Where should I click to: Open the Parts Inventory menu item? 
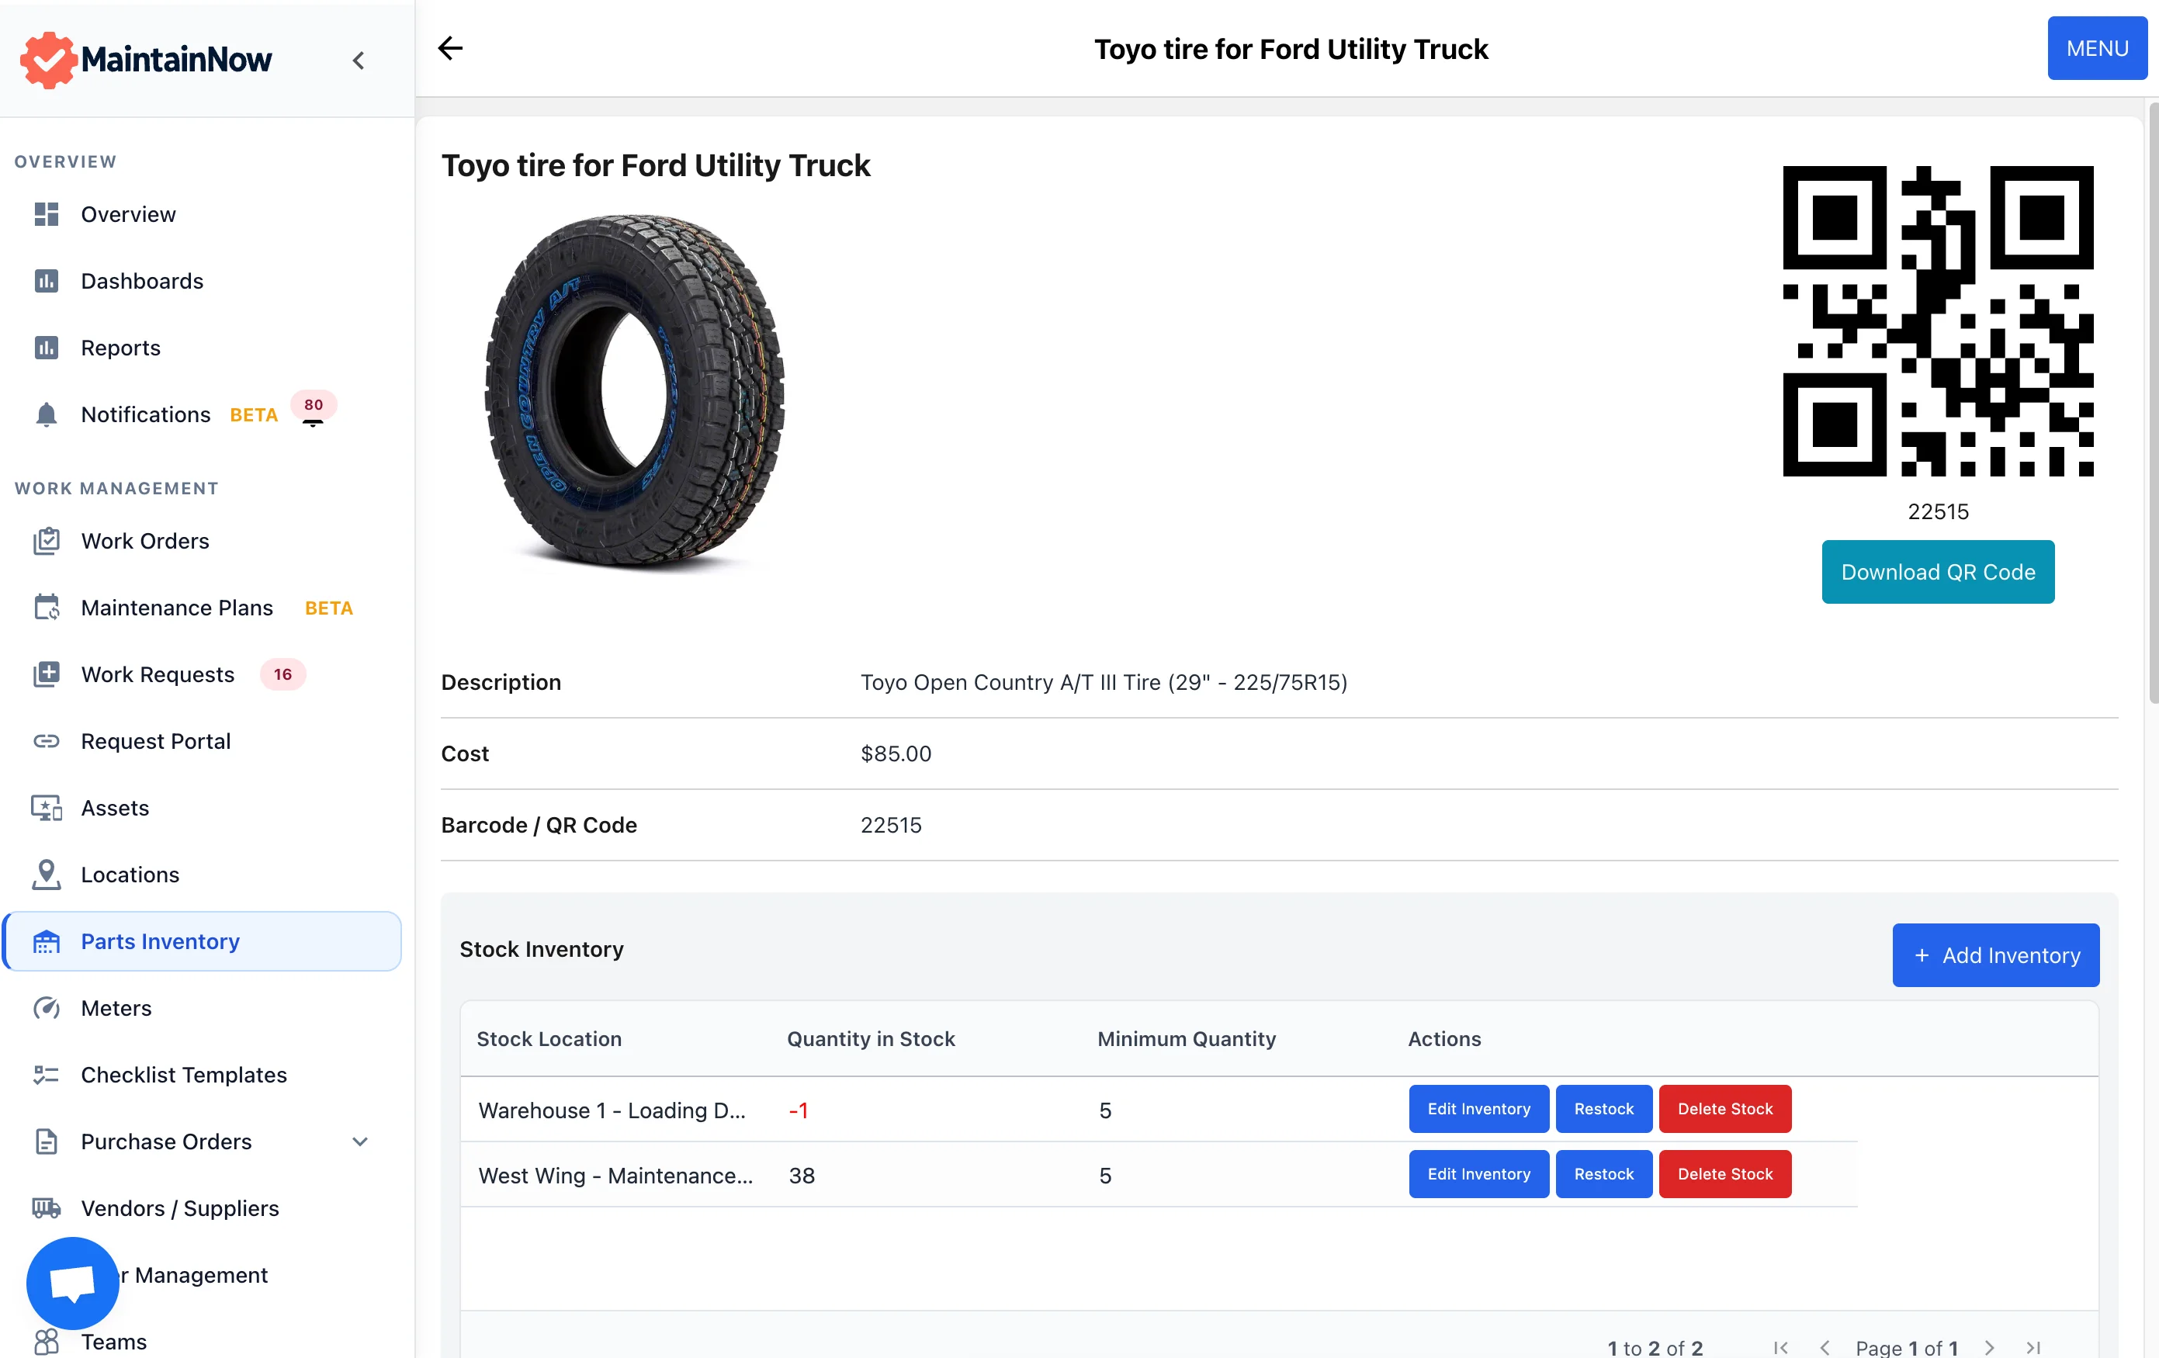[x=161, y=941]
